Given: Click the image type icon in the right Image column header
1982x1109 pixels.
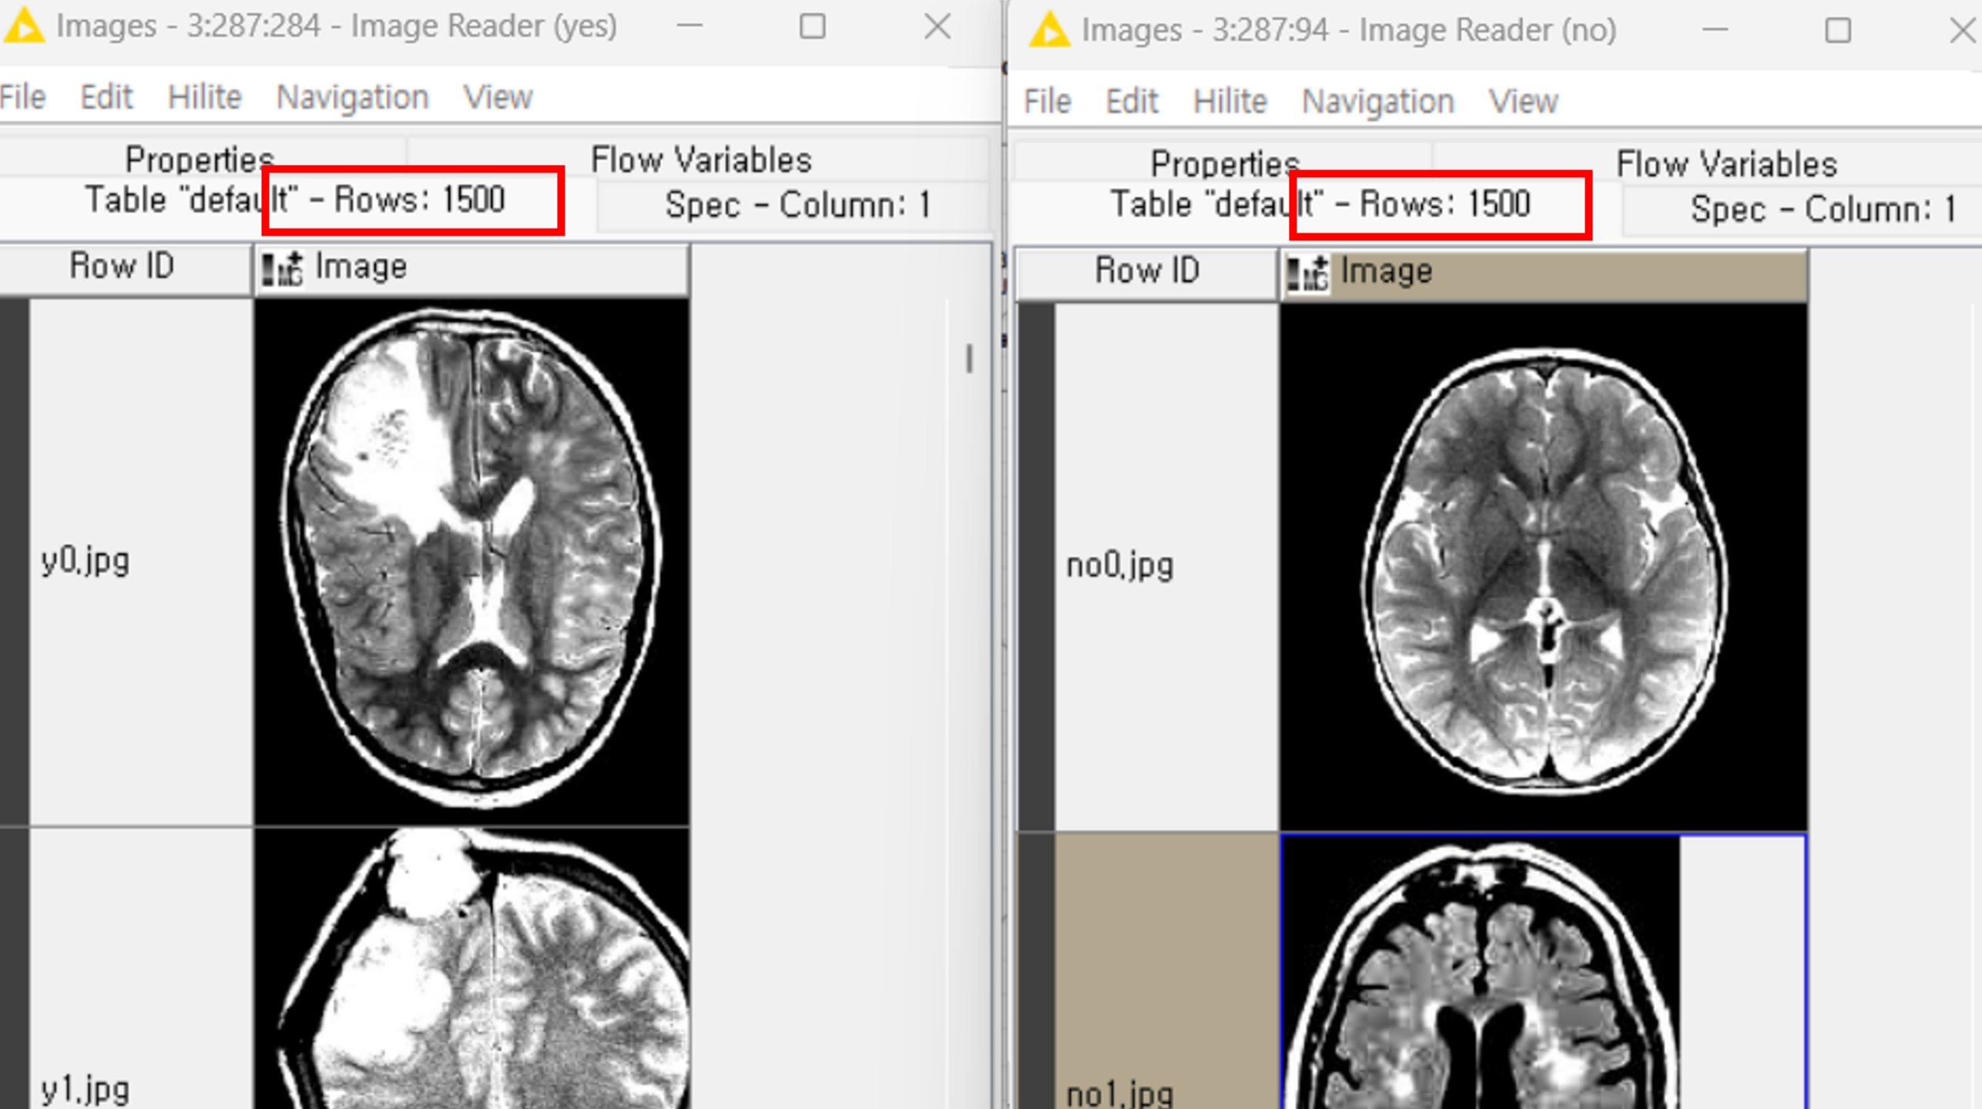Looking at the screenshot, I should 1307,273.
